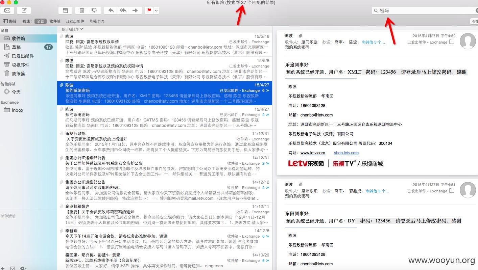Click attachment paperclip on 李新跃 message row

coord(62,231)
